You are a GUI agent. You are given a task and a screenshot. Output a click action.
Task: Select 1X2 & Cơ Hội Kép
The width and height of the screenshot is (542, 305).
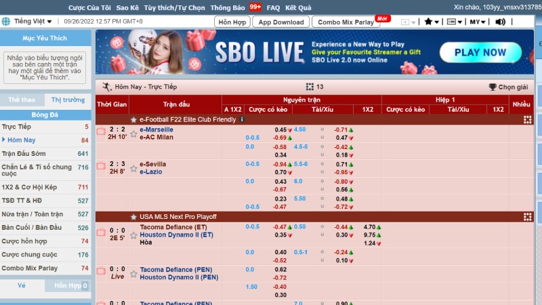[x=45, y=187]
